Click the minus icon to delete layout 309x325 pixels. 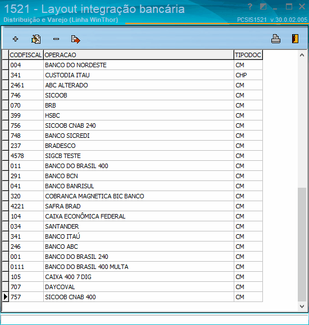point(56,39)
